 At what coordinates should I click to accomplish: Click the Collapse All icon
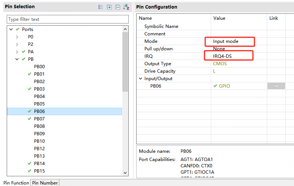[x=118, y=7]
